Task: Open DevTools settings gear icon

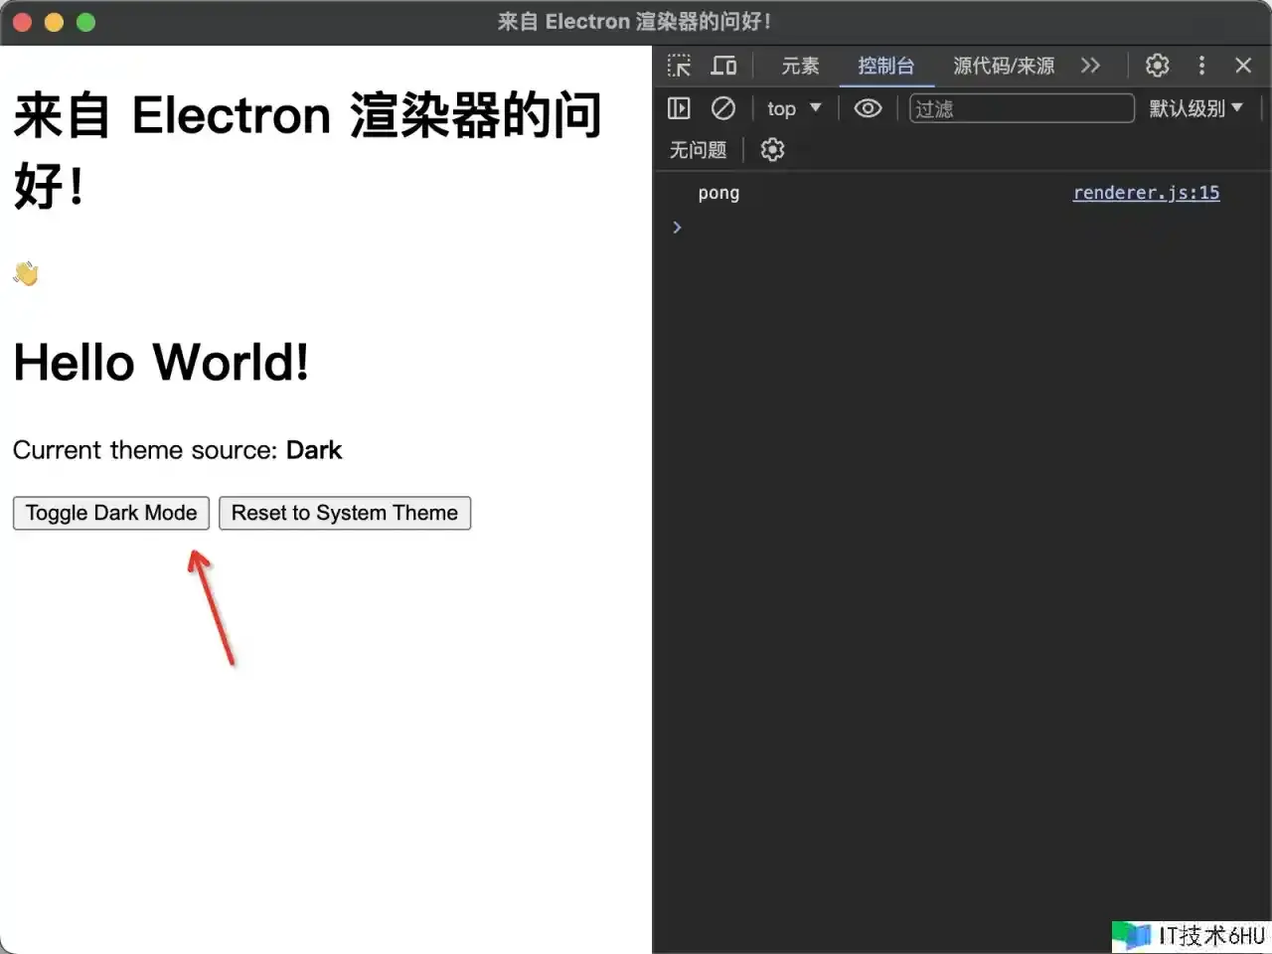Action: 1157,66
